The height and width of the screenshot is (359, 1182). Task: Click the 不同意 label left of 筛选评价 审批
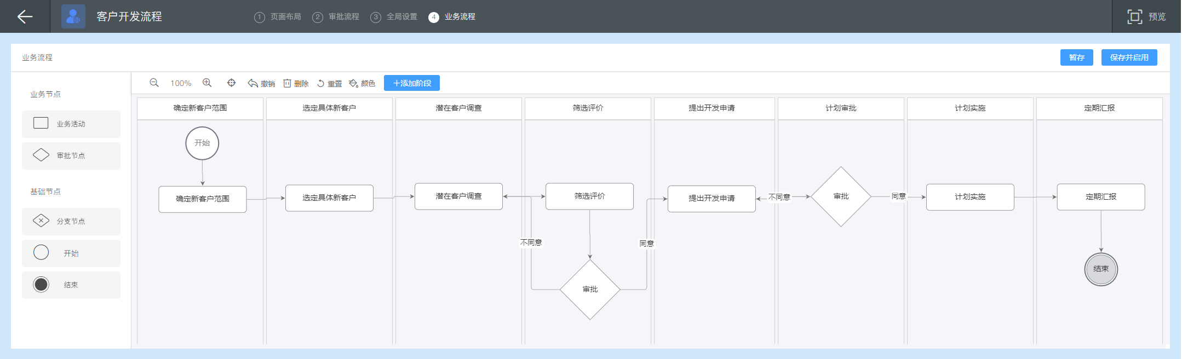coord(531,242)
